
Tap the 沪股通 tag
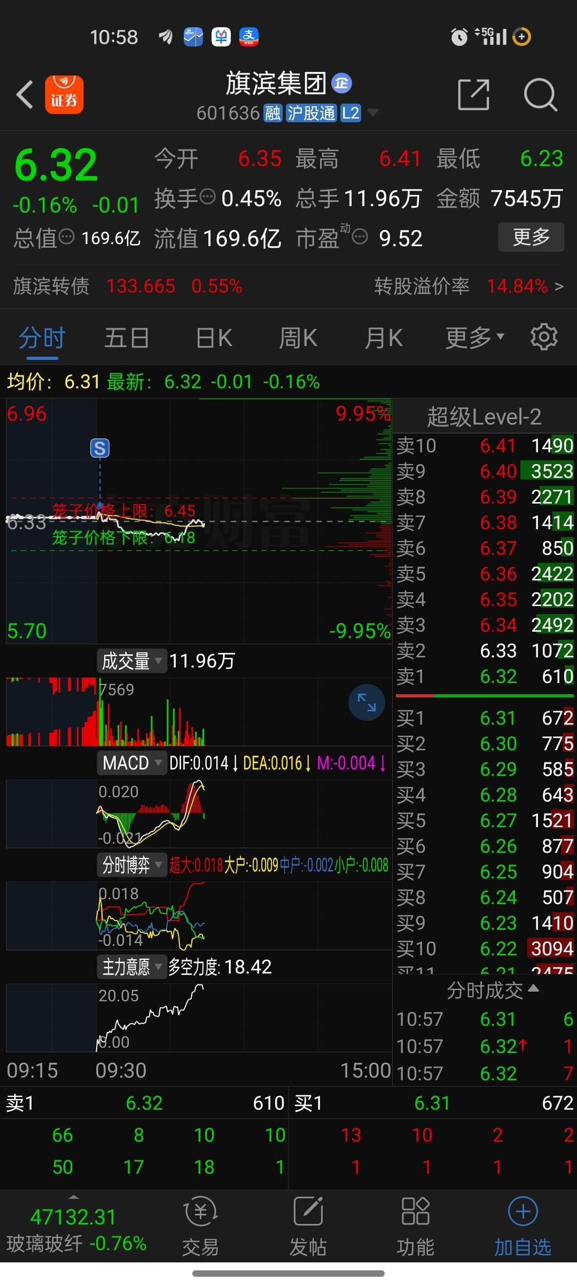(x=311, y=113)
